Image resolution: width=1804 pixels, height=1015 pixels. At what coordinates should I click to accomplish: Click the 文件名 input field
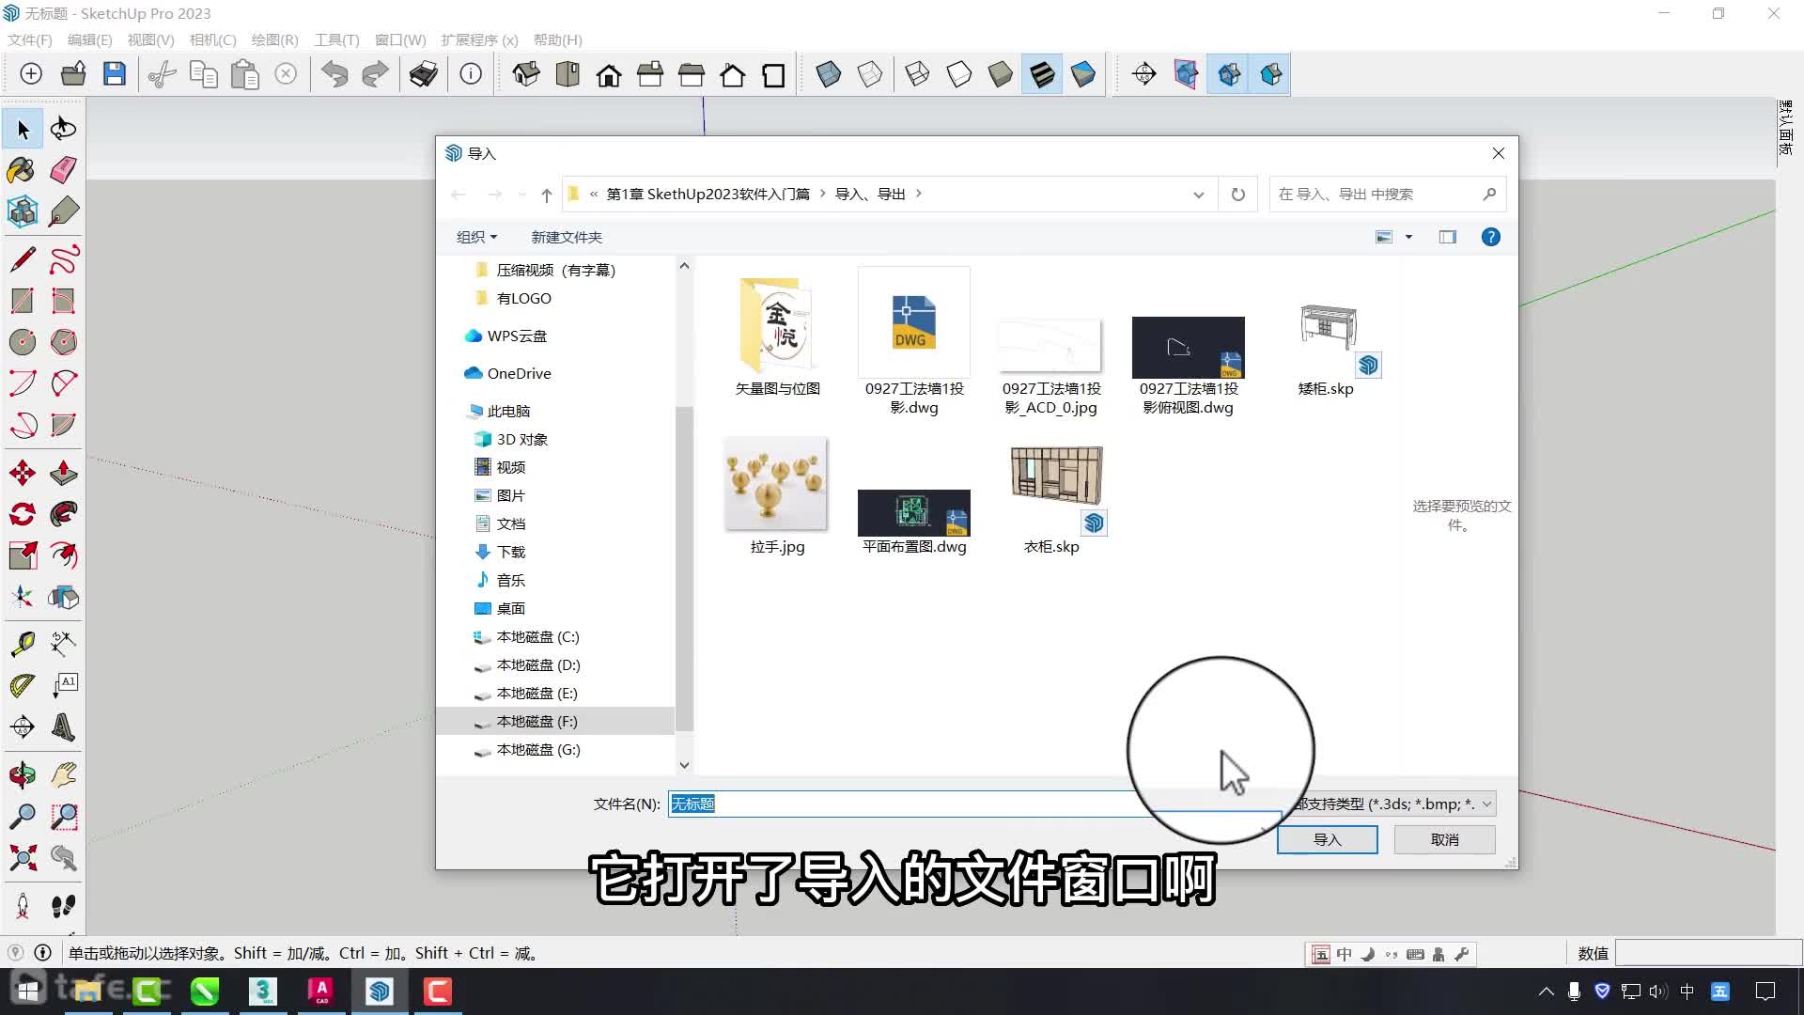tap(974, 804)
